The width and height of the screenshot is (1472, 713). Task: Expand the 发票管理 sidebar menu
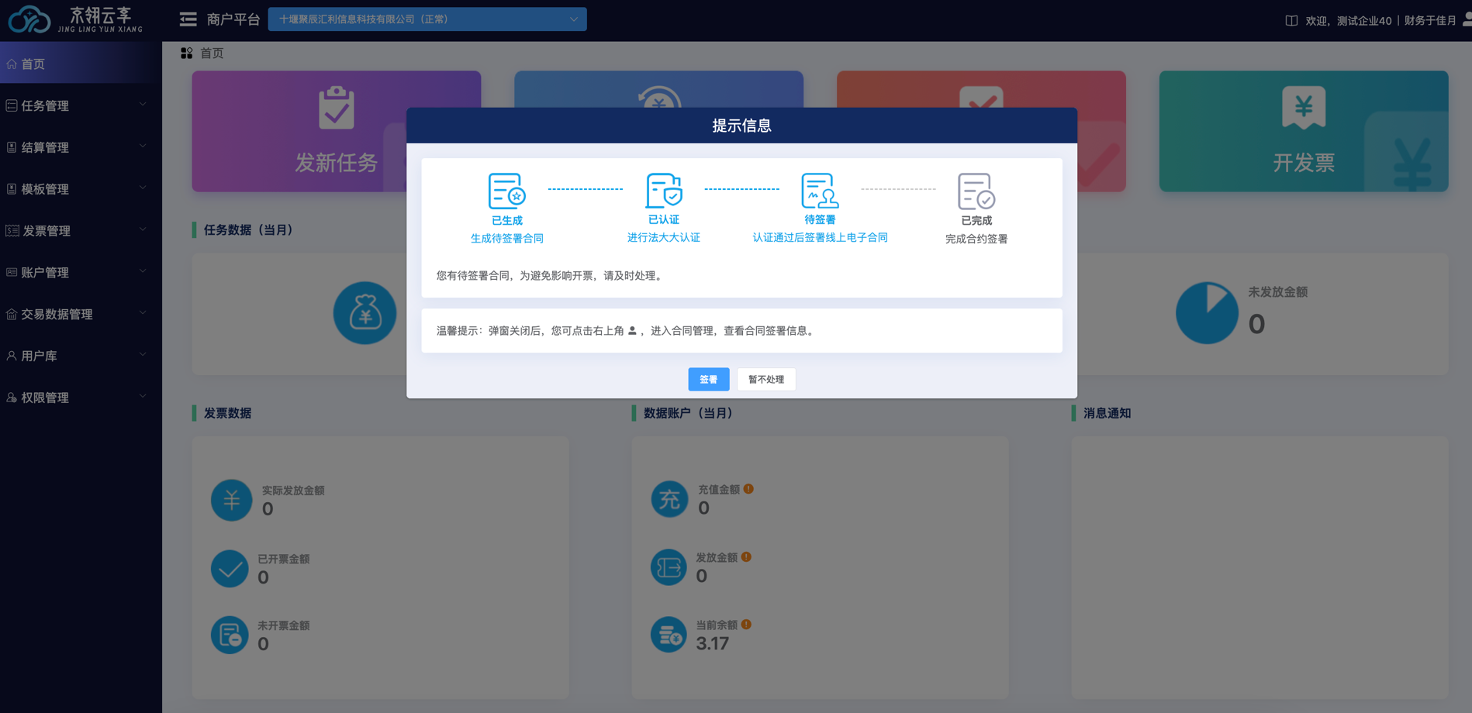[x=78, y=231]
